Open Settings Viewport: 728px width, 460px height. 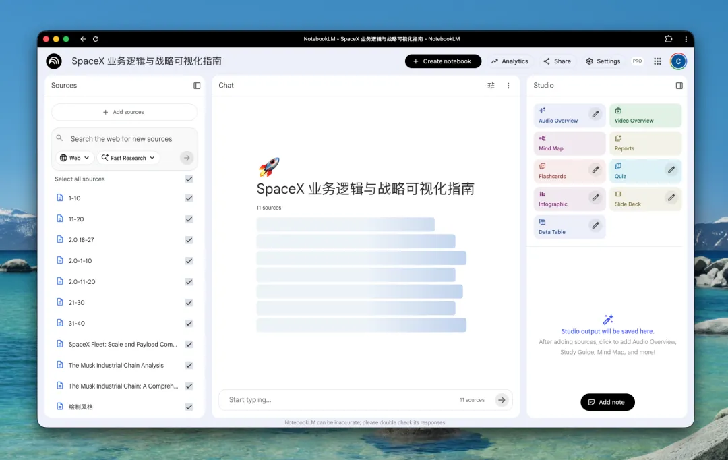click(603, 61)
